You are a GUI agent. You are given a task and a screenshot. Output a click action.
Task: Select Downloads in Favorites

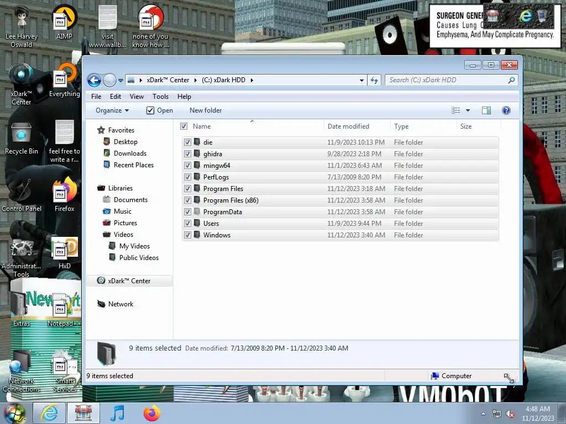(x=130, y=153)
